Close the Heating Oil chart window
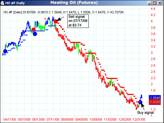164x123 pixels. [160, 3]
